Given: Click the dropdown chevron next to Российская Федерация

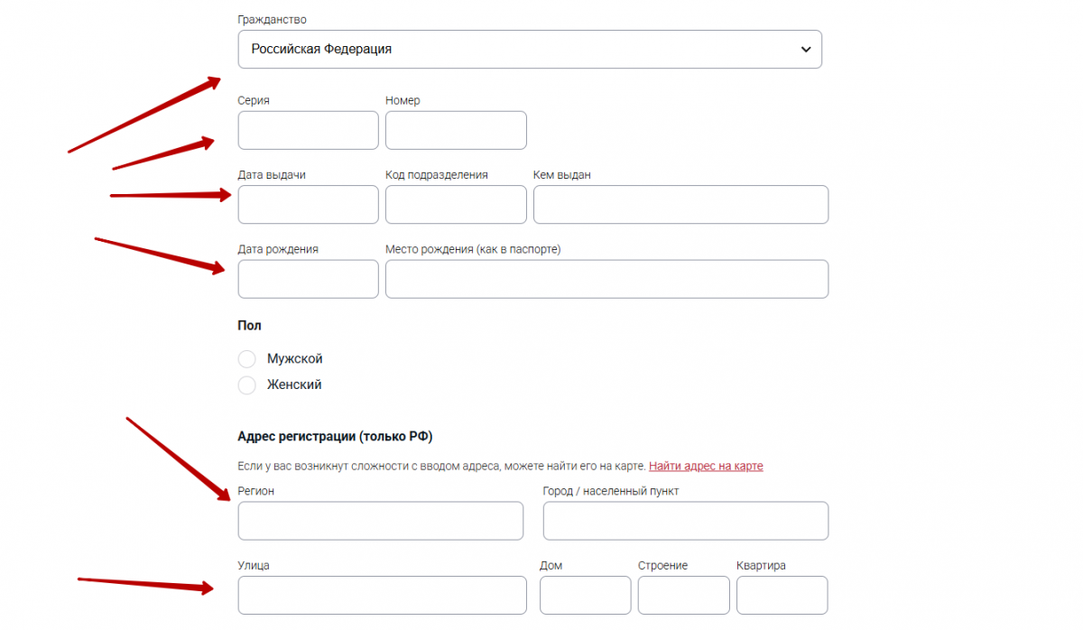Looking at the screenshot, I should (806, 50).
